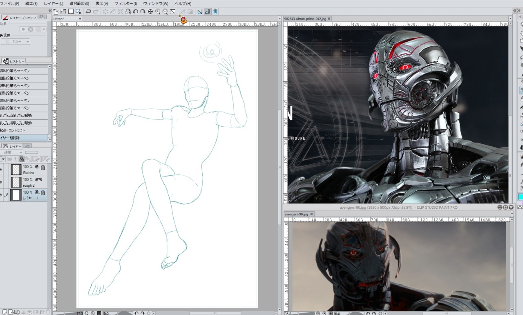Click the export-and-select toolbar icon
Image resolution: width=523 pixels, height=315 pixels.
(78, 12)
